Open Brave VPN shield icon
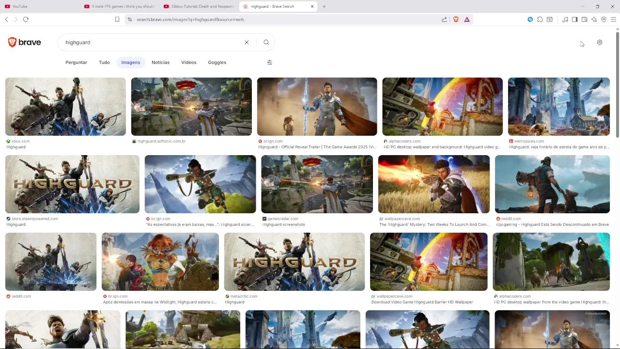The height and width of the screenshot is (349, 620). [x=604, y=19]
